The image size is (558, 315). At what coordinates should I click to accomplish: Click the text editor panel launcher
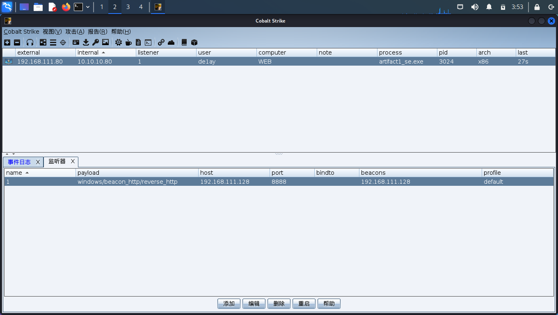pyautogui.click(x=52, y=7)
